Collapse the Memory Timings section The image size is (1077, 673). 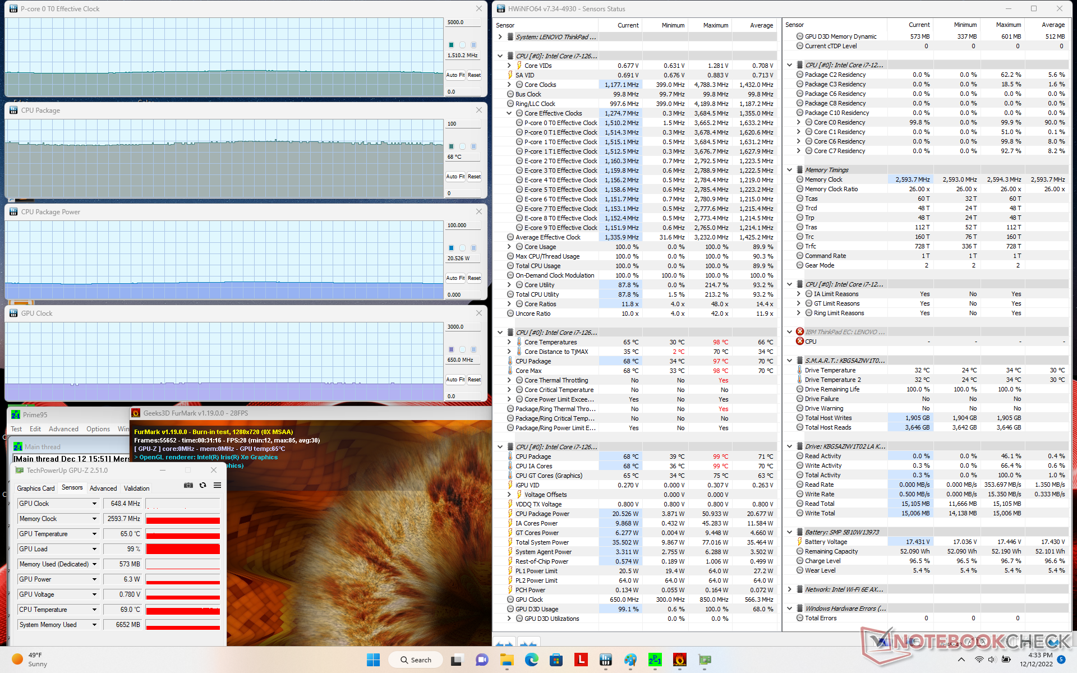789,170
